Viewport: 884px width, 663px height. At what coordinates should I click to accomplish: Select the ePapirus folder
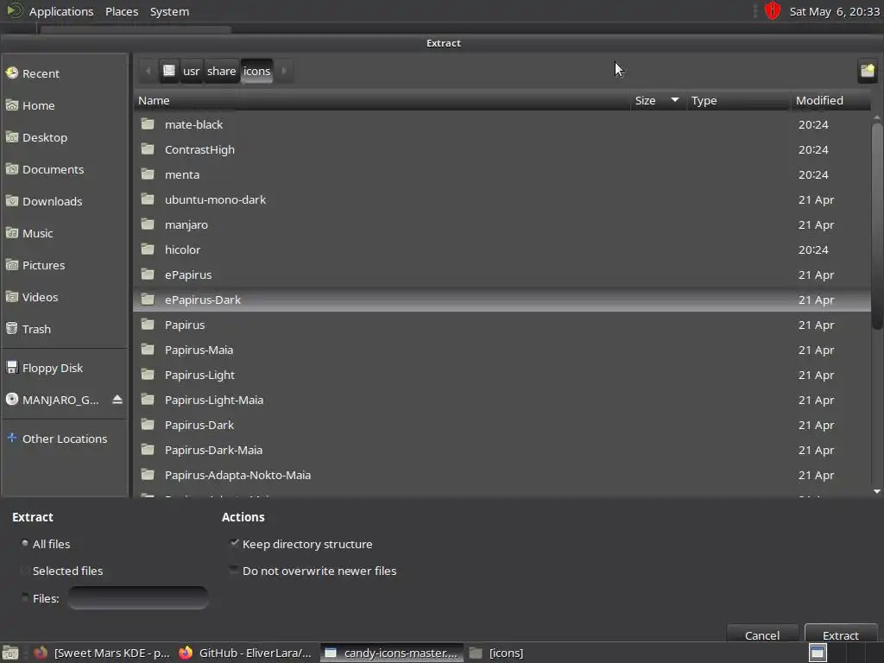tap(502, 275)
